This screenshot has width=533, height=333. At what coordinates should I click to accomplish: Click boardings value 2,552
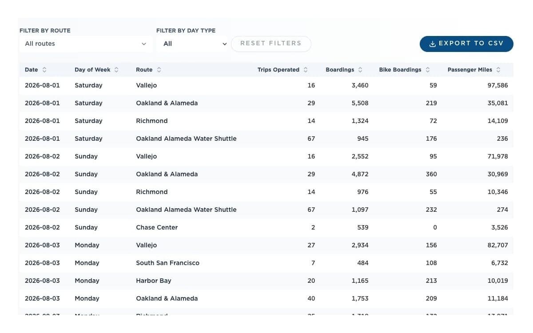(x=360, y=156)
